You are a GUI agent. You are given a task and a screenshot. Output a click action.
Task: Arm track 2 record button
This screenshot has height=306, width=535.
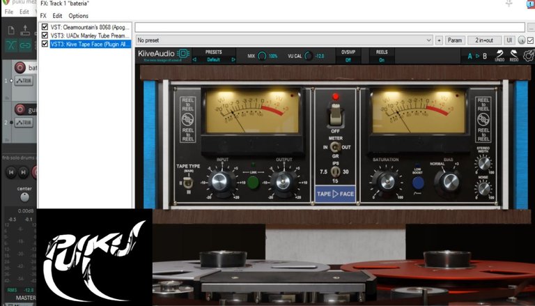[20, 109]
